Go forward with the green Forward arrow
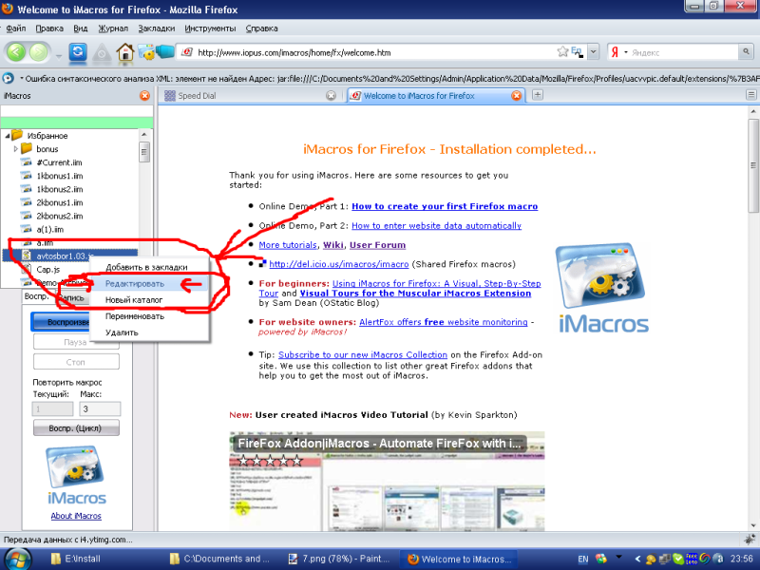Screen dimensions: 760x570 39,52
